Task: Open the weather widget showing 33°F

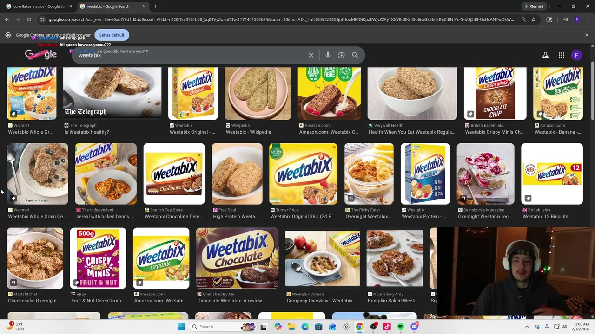Action: [16, 327]
